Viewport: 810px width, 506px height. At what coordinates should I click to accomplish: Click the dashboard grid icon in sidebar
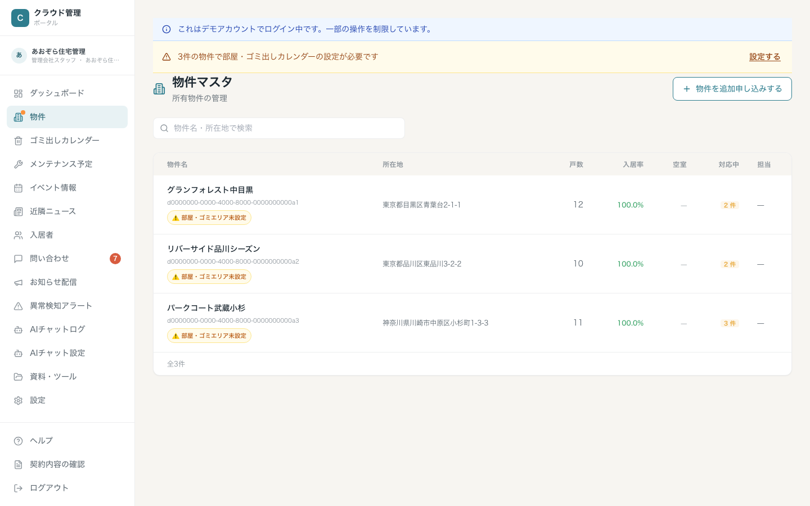[x=18, y=93]
